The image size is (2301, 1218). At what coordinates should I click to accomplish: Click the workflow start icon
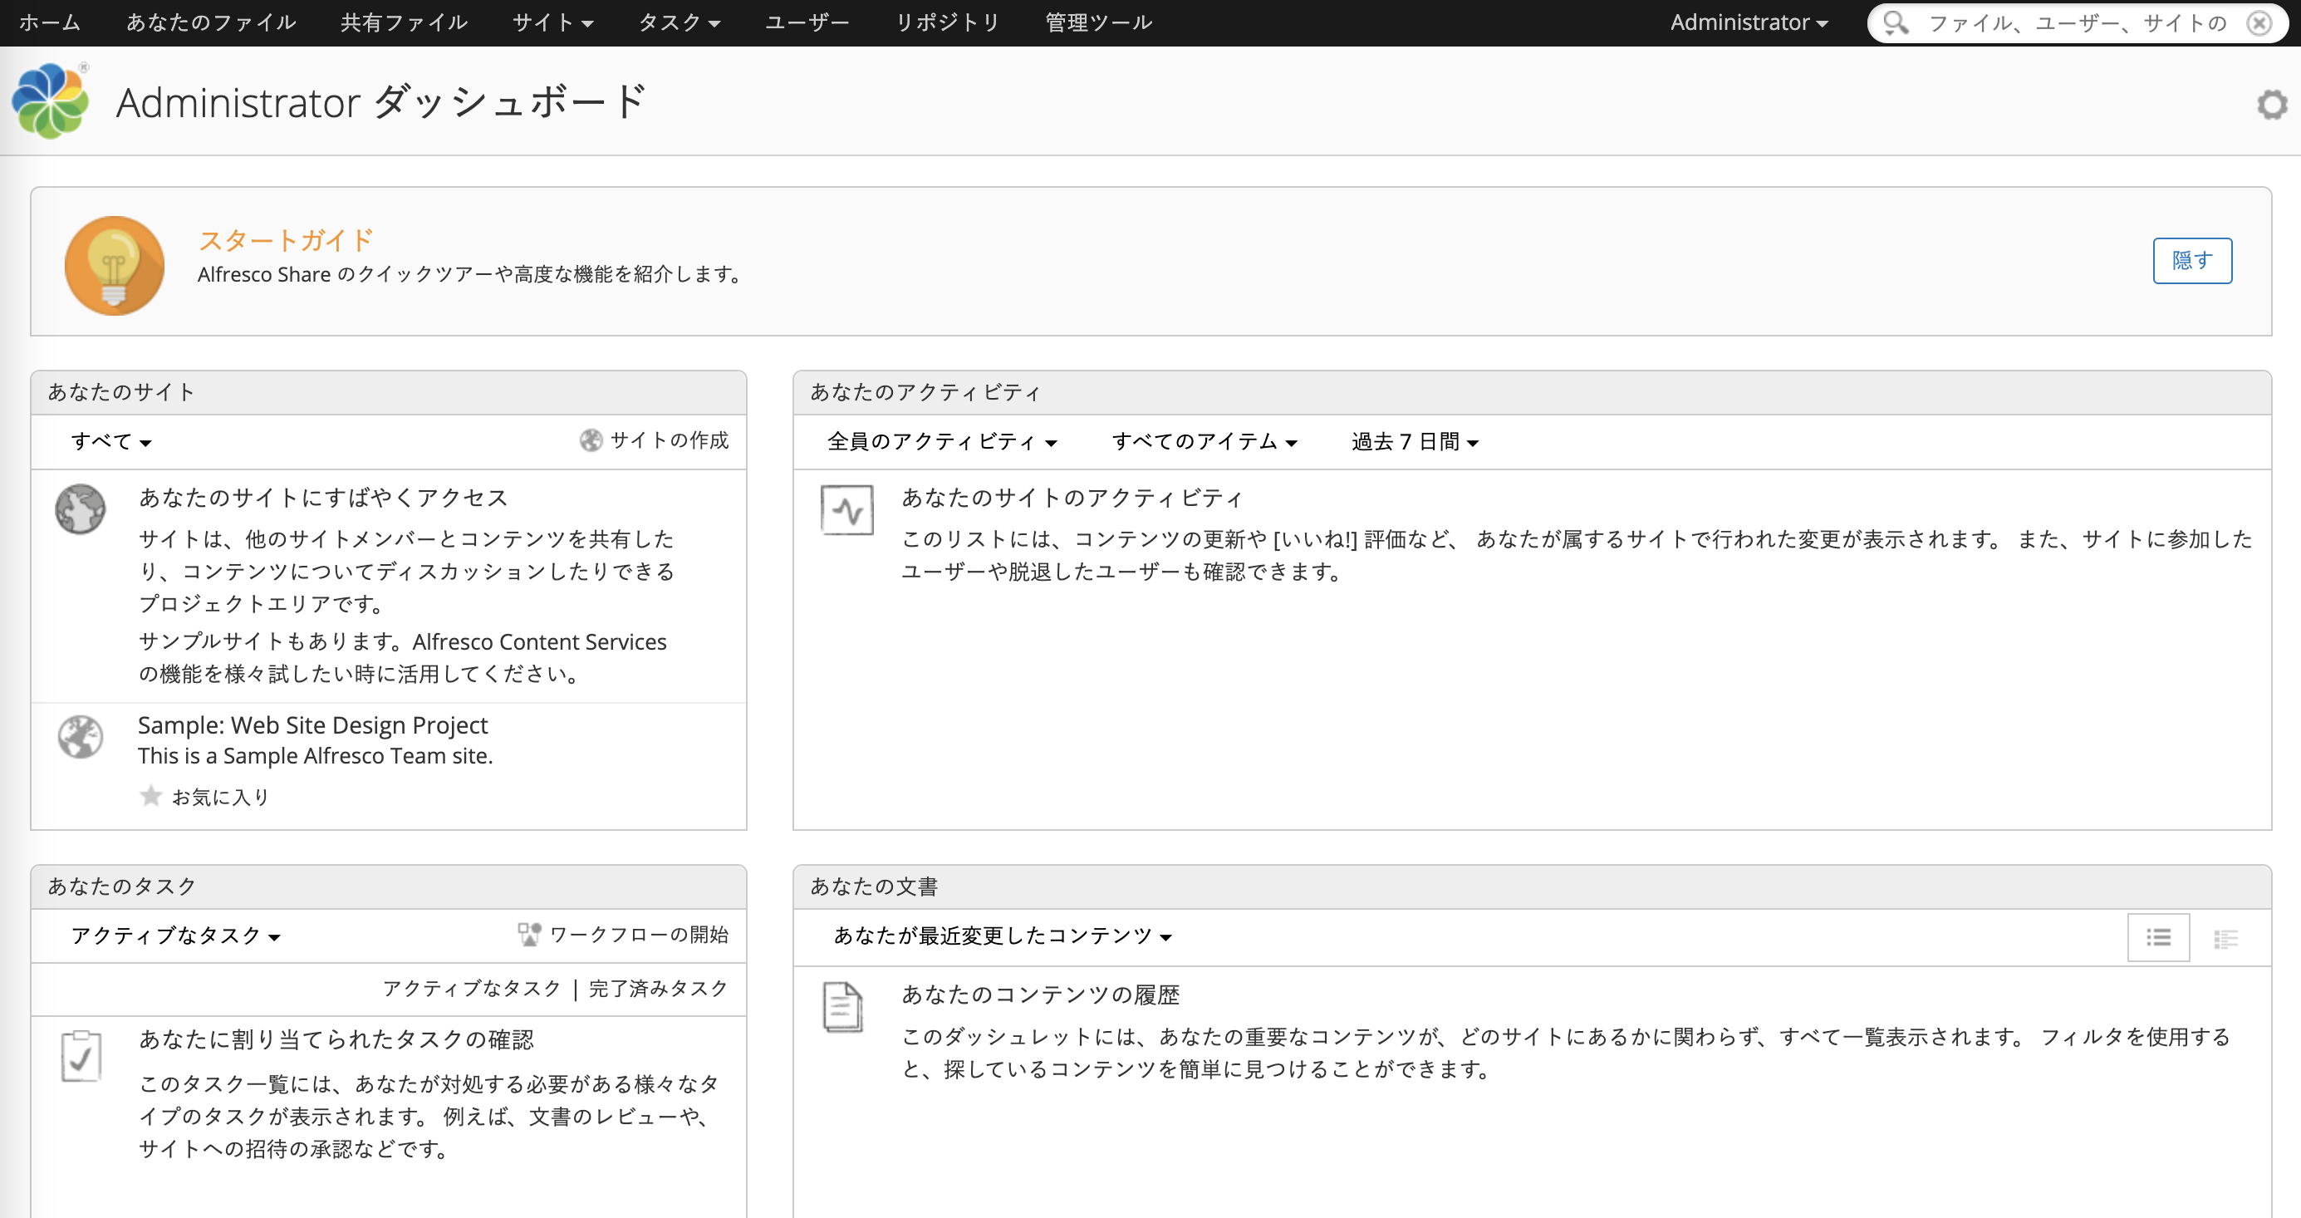click(529, 935)
